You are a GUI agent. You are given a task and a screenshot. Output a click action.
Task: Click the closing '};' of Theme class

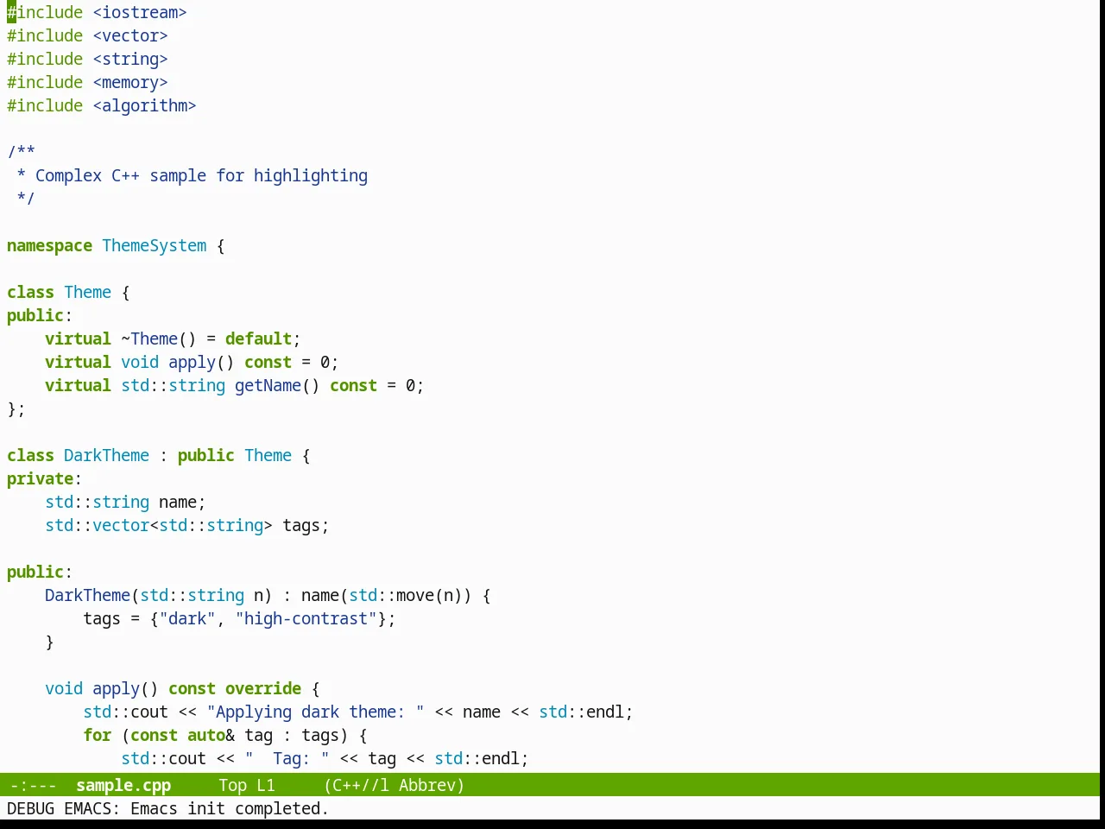pos(16,408)
